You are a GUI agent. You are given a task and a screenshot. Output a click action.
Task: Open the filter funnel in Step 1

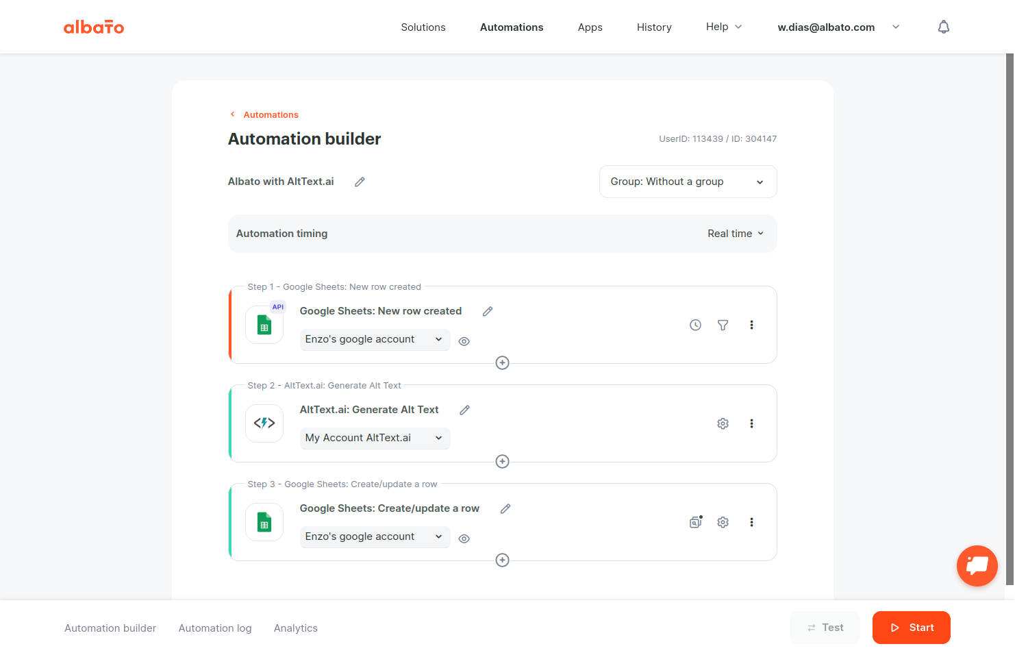click(x=723, y=325)
